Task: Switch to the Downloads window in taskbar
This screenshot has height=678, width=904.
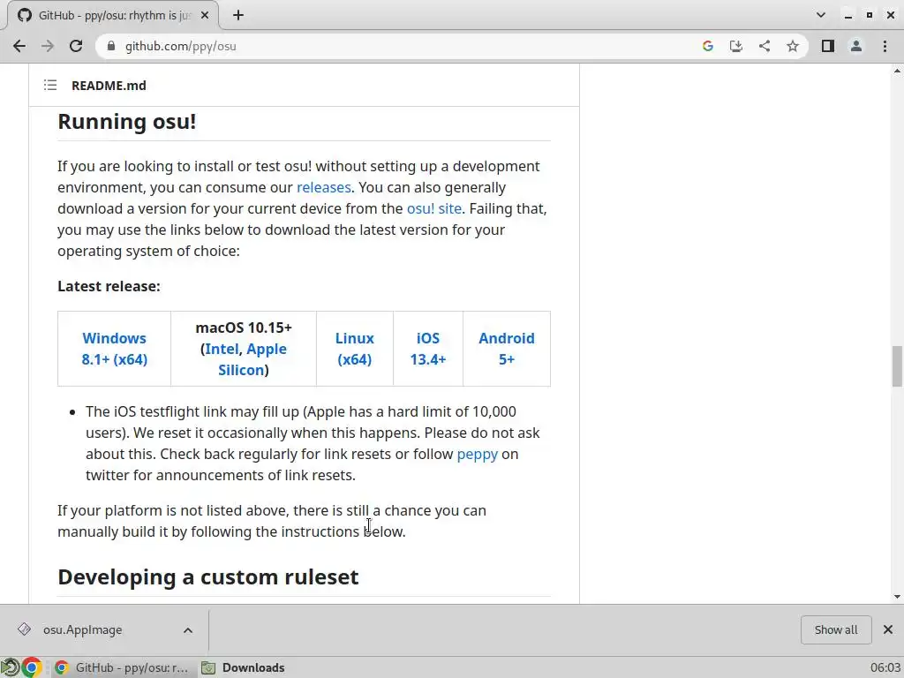Action: tap(243, 667)
